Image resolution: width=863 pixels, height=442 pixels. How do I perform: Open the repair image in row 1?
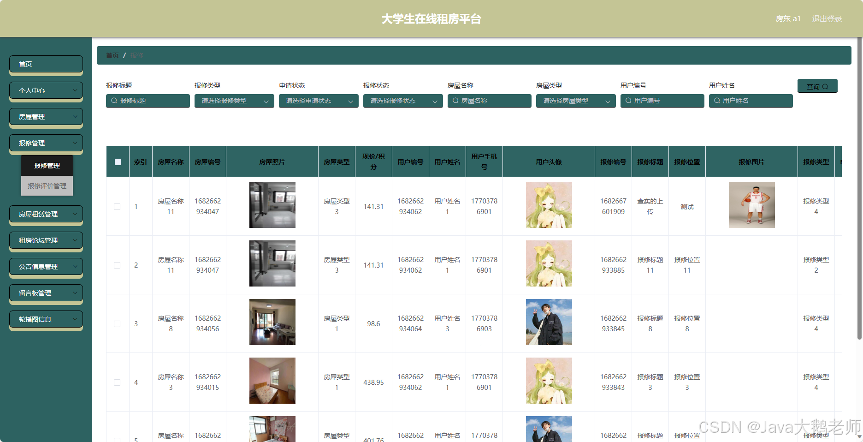coord(752,205)
